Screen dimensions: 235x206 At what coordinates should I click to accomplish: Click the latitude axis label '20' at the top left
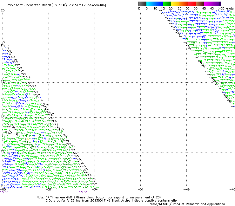click(x=3, y=10)
